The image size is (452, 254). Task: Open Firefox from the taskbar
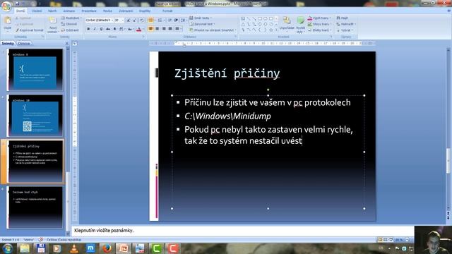[107, 248]
